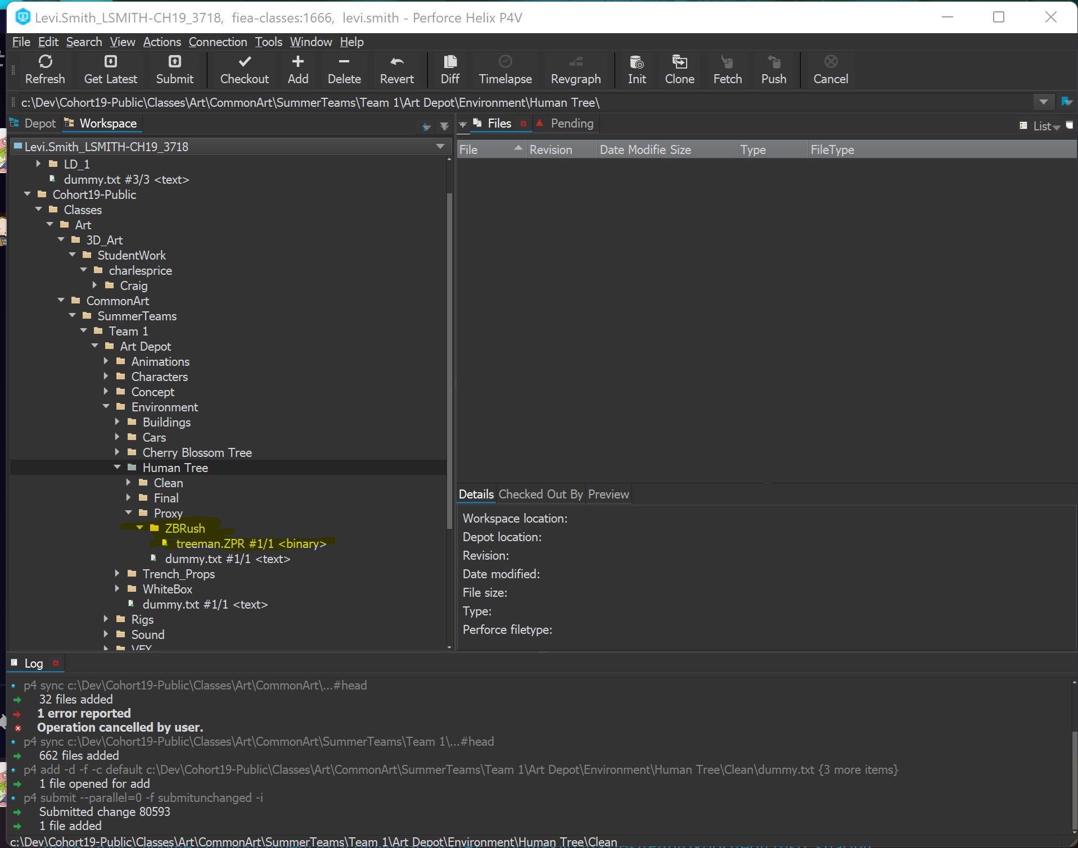Open the List view mode dropdown

click(1047, 126)
